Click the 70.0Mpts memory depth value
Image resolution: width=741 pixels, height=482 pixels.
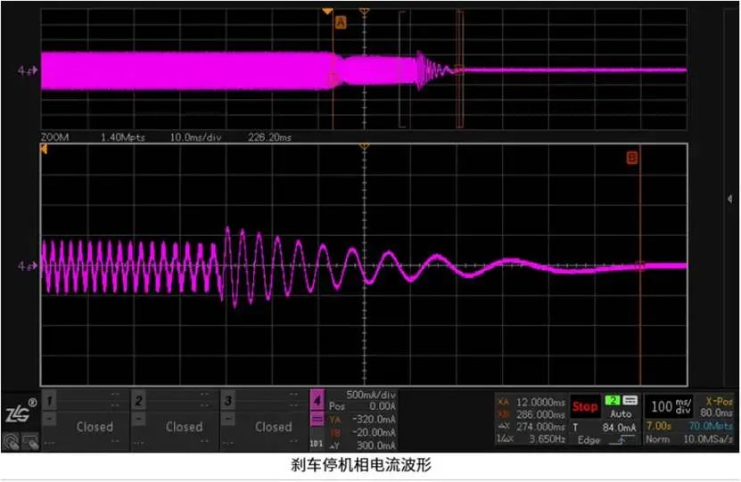711,426
